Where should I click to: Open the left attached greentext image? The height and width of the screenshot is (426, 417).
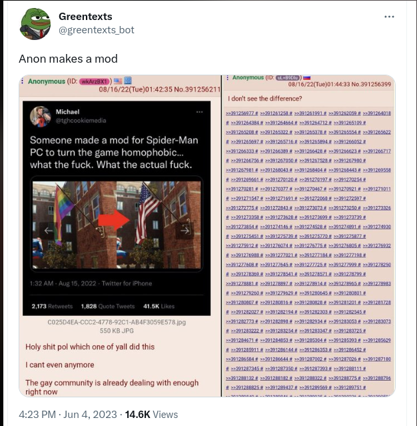click(x=120, y=235)
